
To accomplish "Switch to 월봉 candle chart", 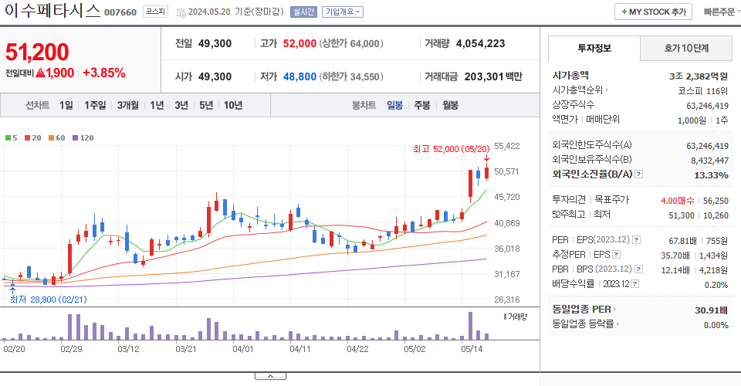I will [x=450, y=105].
